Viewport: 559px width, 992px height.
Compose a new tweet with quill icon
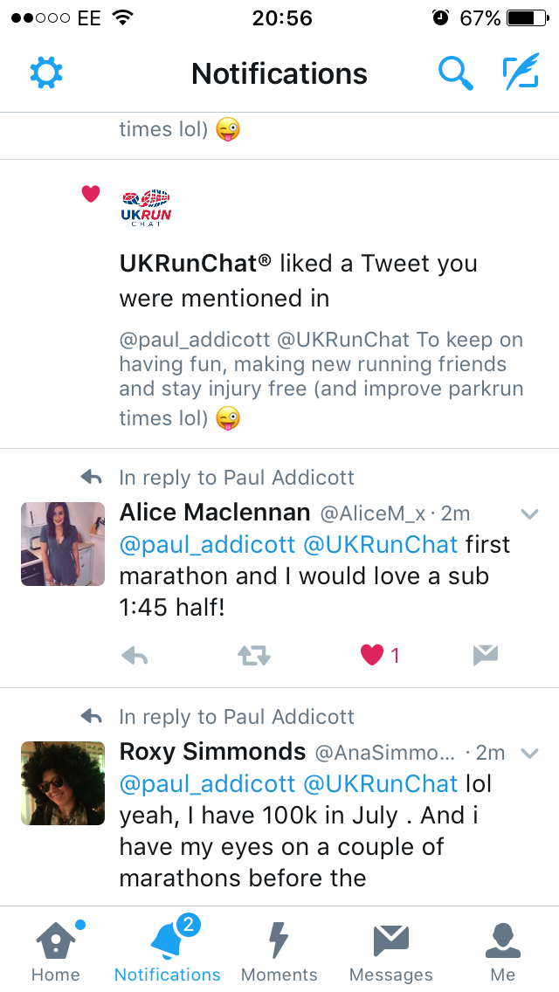click(521, 72)
